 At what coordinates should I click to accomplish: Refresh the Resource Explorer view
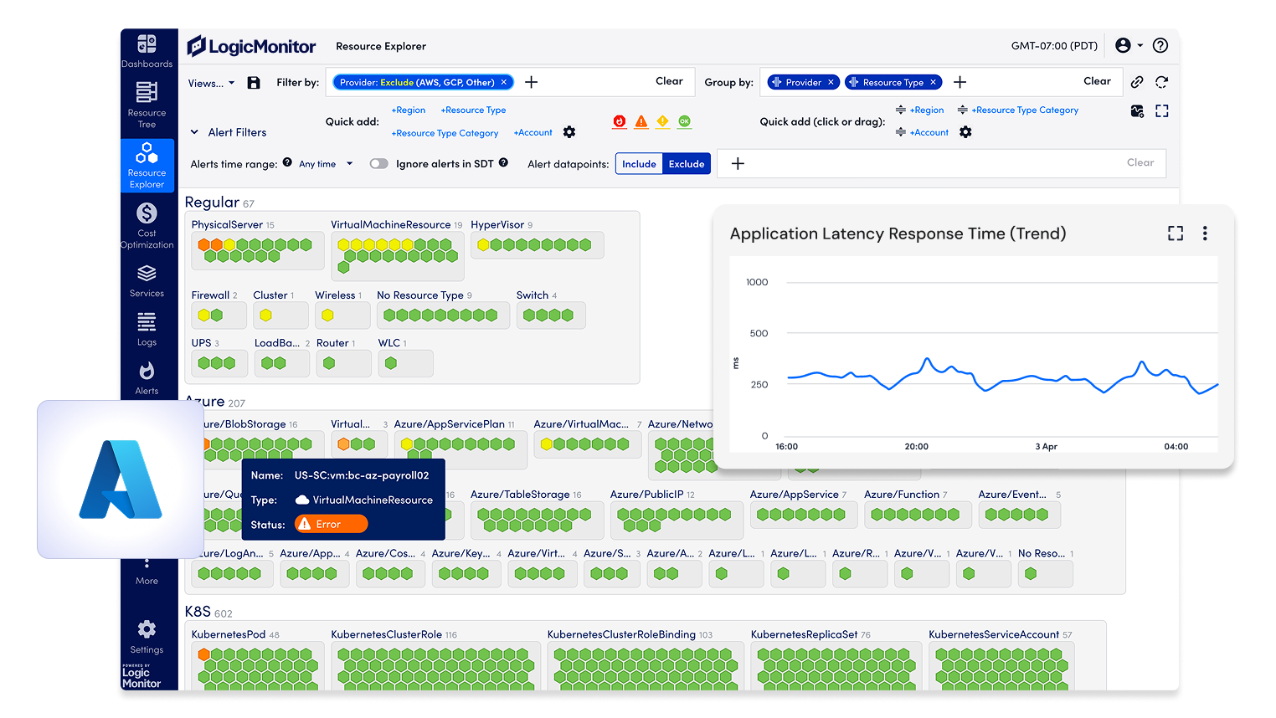[x=1161, y=82]
